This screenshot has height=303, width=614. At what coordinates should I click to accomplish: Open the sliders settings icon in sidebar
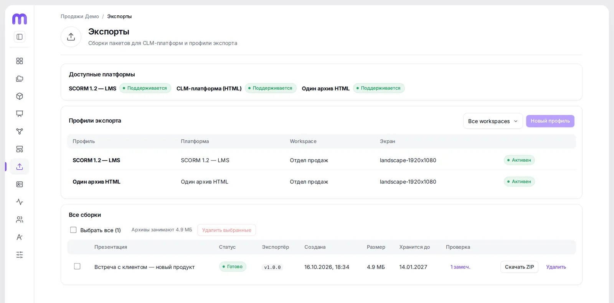(x=20, y=255)
